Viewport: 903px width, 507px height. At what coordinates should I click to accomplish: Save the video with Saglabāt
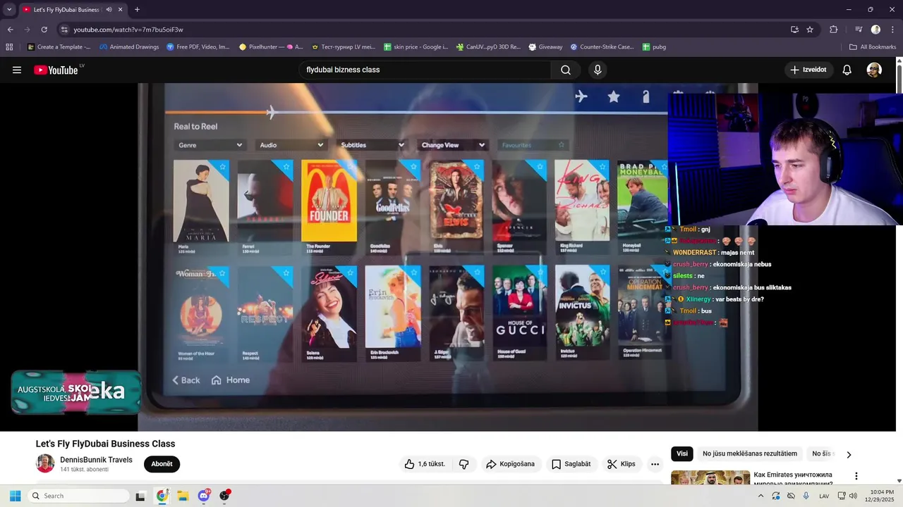click(x=571, y=464)
